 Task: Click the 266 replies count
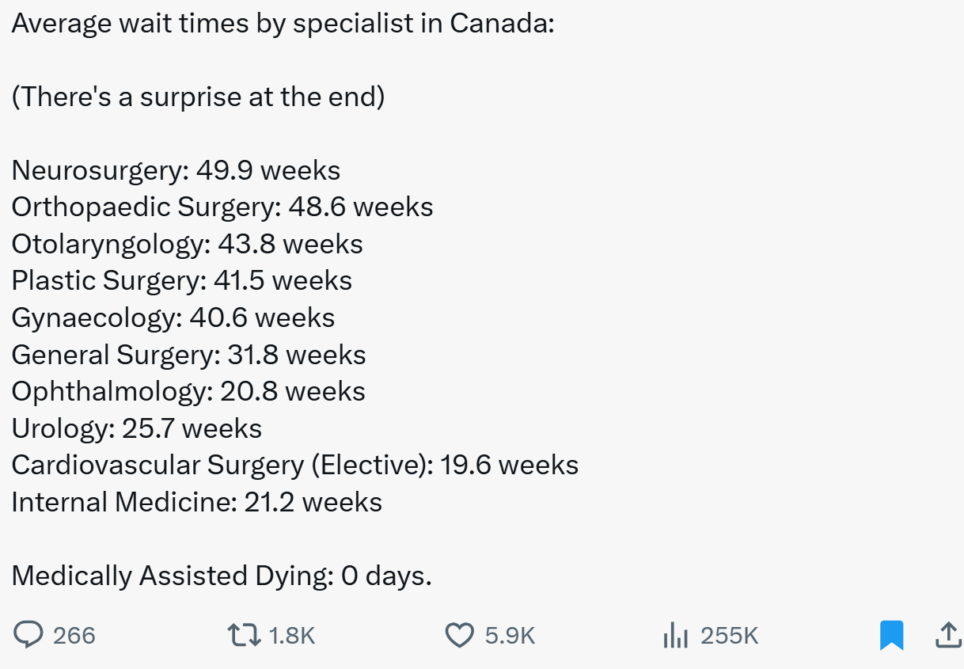pos(74,636)
